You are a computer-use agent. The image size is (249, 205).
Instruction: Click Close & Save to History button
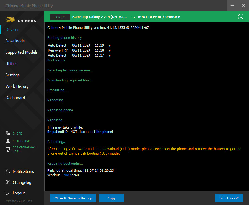pyautogui.click(x=73, y=198)
